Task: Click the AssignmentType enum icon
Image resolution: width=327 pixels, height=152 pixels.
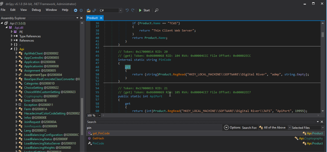Action: (x=20, y=75)
